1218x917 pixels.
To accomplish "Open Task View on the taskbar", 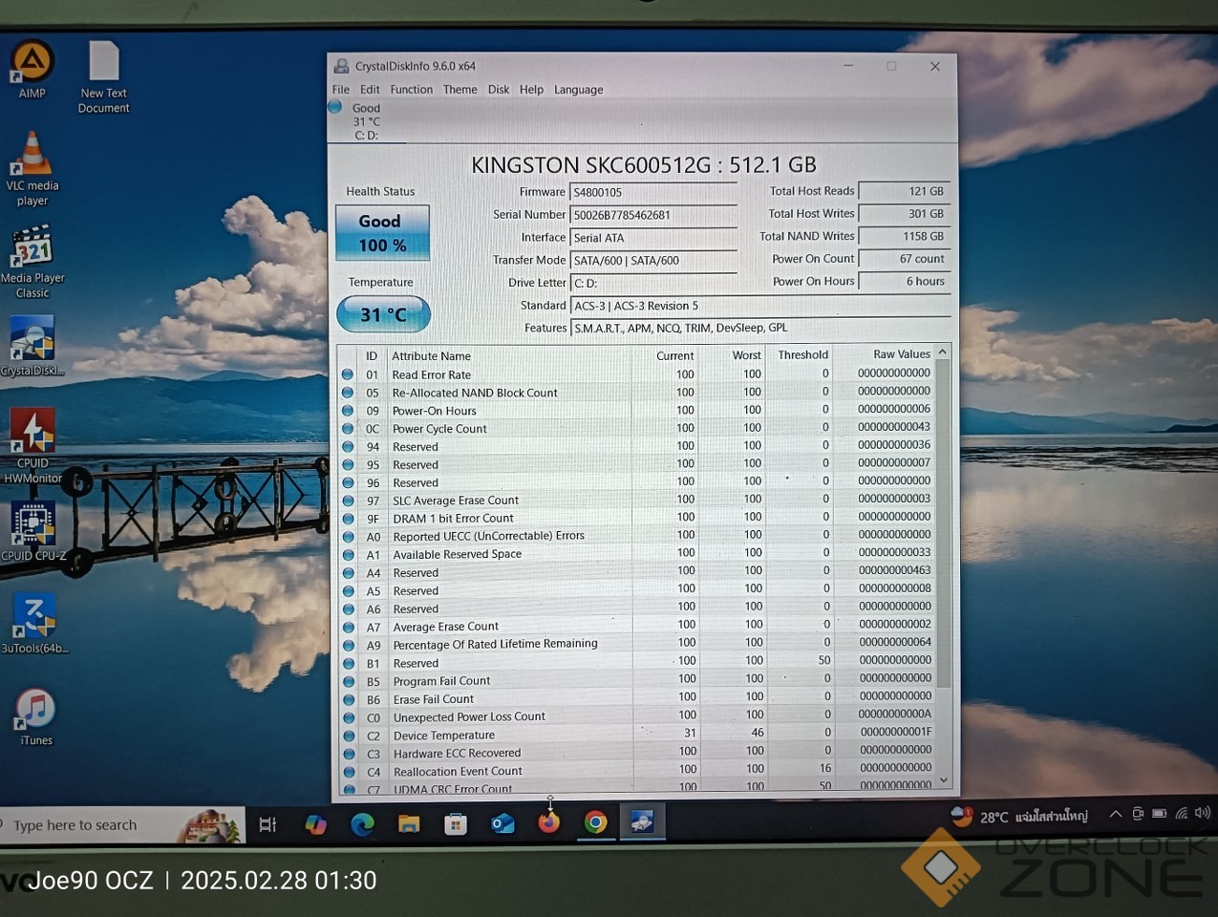I will [268, 824].
